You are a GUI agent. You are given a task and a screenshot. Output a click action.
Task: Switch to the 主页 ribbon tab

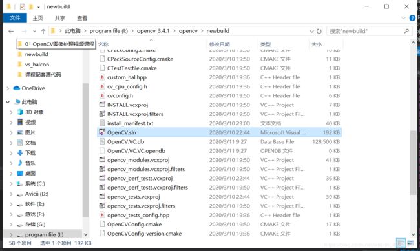click(x=37, y=18)
